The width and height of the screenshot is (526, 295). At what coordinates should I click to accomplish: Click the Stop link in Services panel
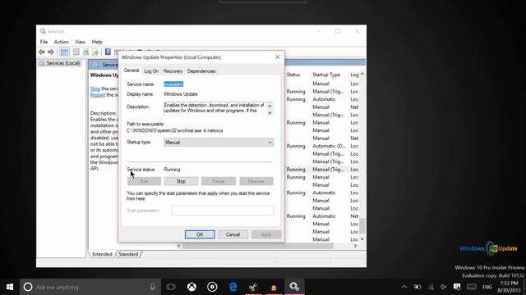[x=95, y=88]
